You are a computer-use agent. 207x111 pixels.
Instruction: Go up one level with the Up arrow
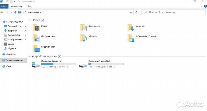tap(15, 12)
